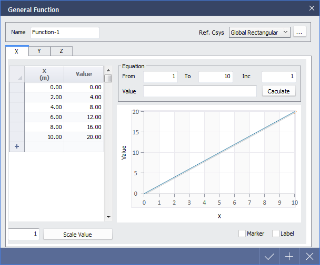Close the General Function dialog from title bar
Image resolution: width=320 pixels, height=265 pixels.
pos(311,8)
